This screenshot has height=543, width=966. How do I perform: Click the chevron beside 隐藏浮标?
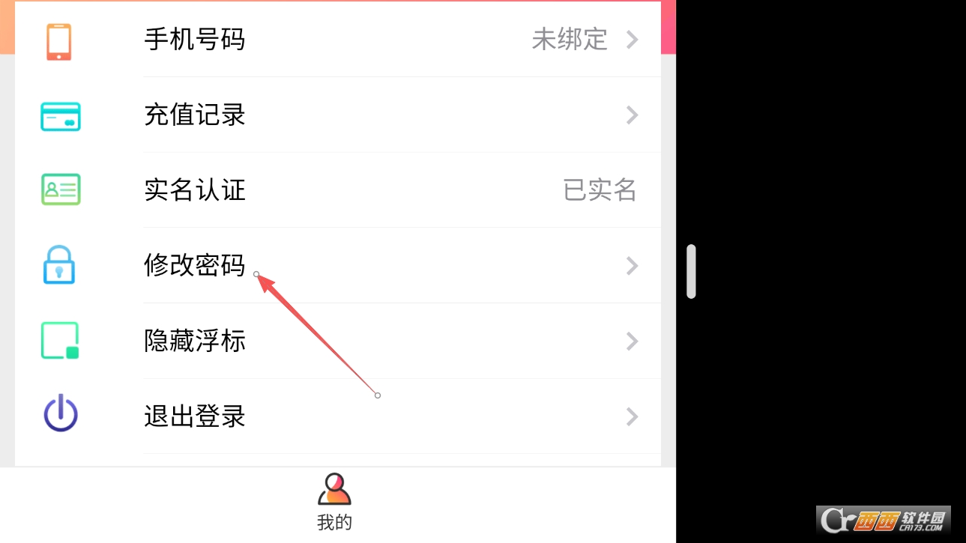tap(633, 342)
